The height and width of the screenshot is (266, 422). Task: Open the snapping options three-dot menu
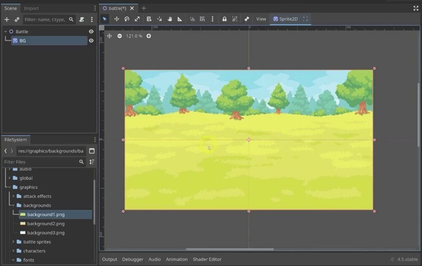212,19
